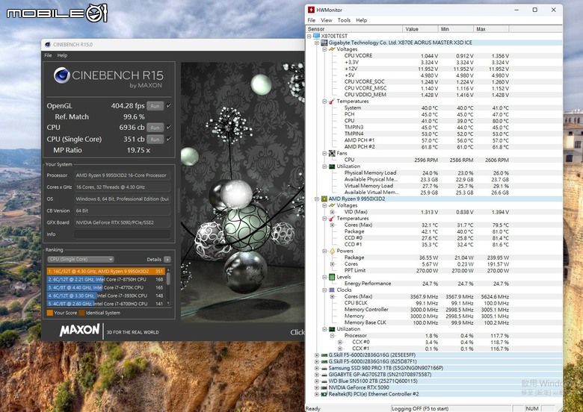Collapse the motherboard Temperatures group

click(x=324, y=102)
